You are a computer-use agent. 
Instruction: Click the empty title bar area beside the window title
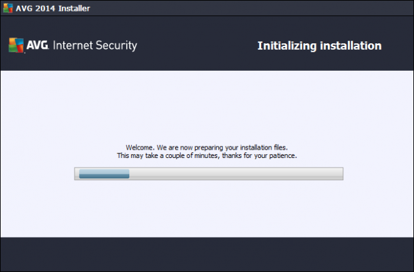(x=255, y=8)
